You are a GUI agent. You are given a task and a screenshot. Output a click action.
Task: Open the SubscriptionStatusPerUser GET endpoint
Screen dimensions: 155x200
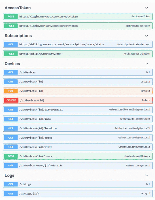[78, 44]
